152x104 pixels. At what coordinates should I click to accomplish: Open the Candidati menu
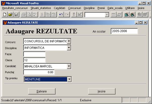click(x=59, y=8)
